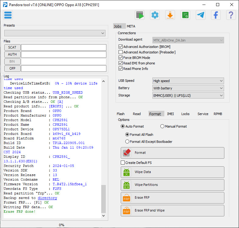Click the log scrollbar thumb

coord(104,199)
